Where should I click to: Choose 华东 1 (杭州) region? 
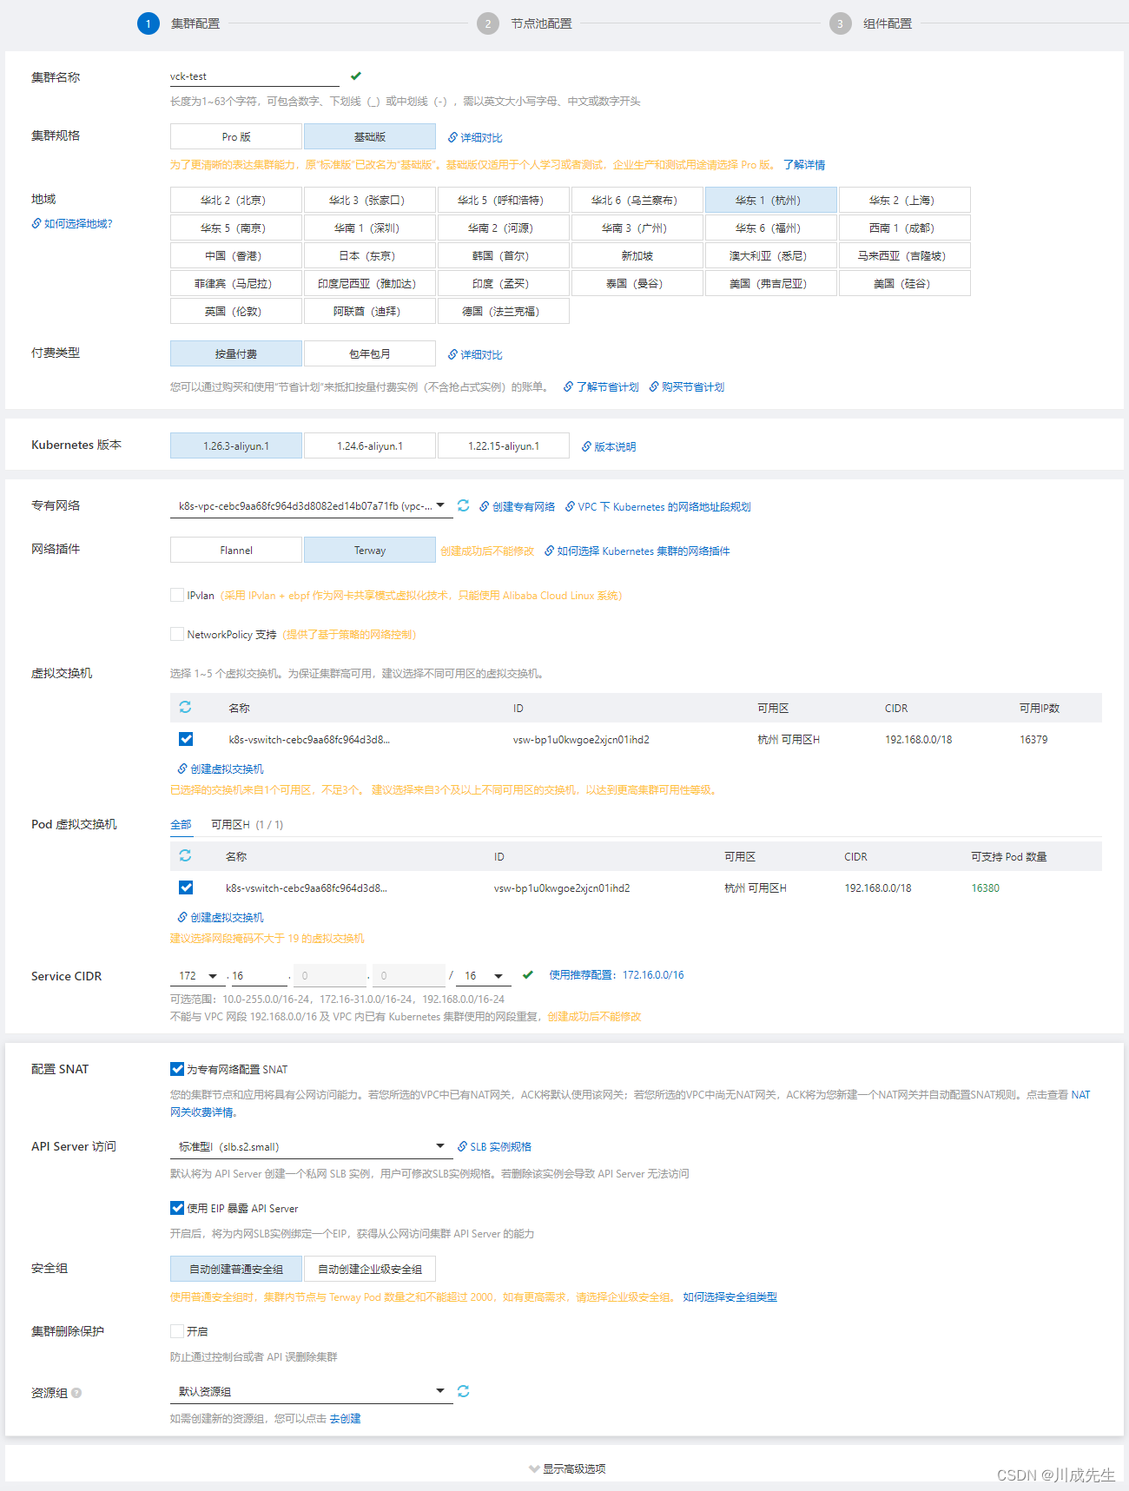(x=771, y=200)
